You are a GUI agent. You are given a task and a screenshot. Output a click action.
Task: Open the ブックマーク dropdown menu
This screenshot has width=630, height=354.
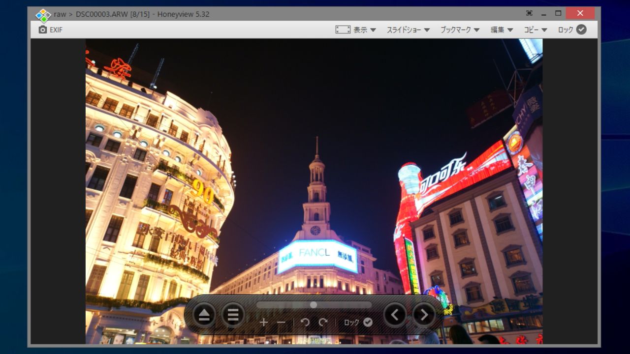460,30
